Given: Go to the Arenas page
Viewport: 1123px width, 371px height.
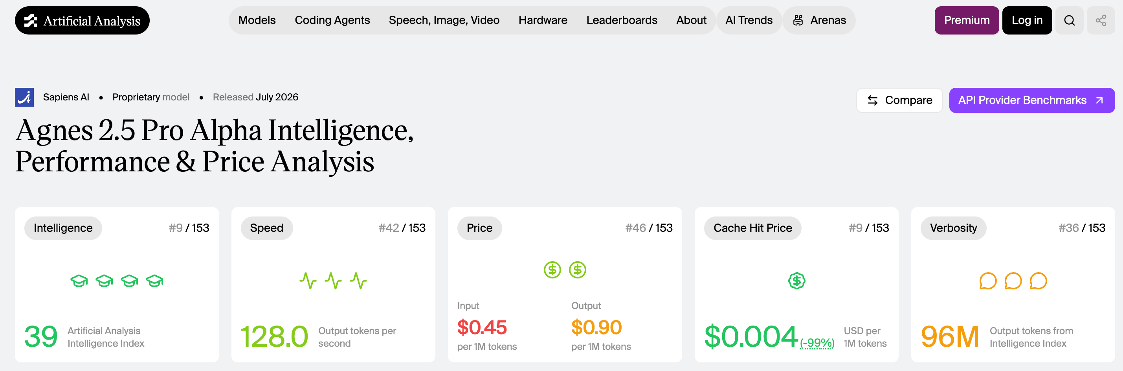Looking at the screenshot, I should click(x=819, y=20).
